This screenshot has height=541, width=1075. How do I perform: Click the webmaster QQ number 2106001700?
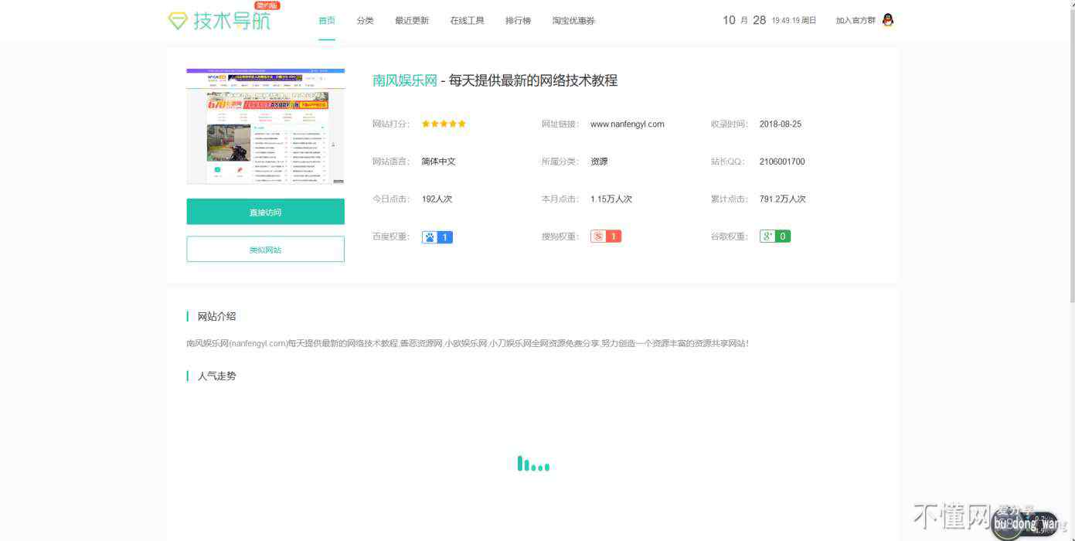(x=782, y=162)
